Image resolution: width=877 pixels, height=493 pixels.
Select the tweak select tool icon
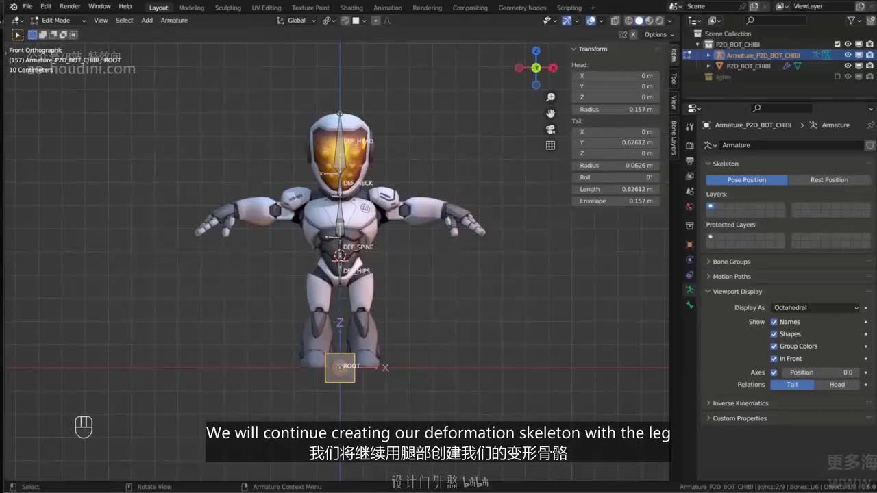pyautogui.click(x=18, y=35)
